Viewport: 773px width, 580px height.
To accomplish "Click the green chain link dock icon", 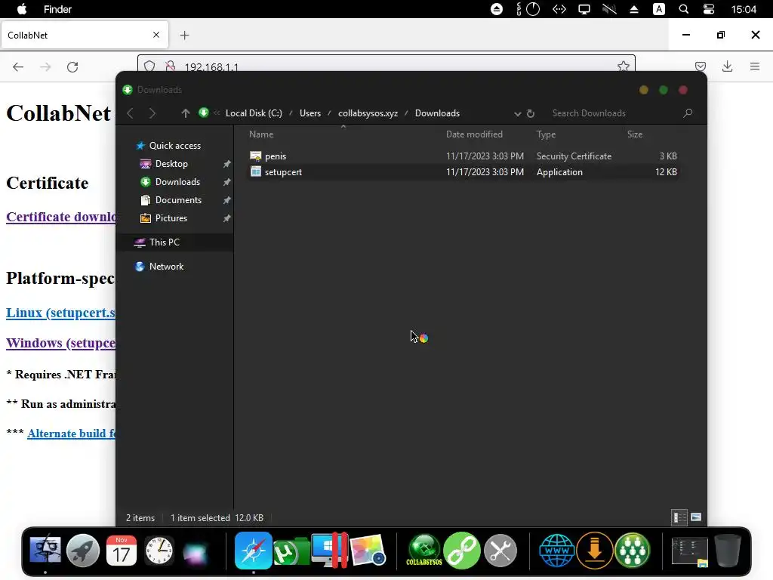I will [x=462, y=550].
